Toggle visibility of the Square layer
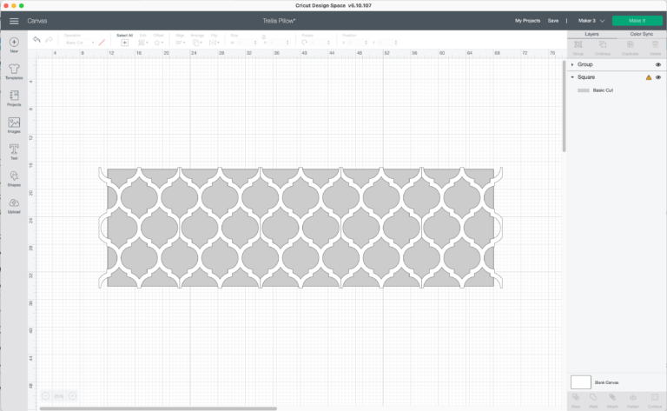This screenshot has width=667, height=411. tap(658, 77)
